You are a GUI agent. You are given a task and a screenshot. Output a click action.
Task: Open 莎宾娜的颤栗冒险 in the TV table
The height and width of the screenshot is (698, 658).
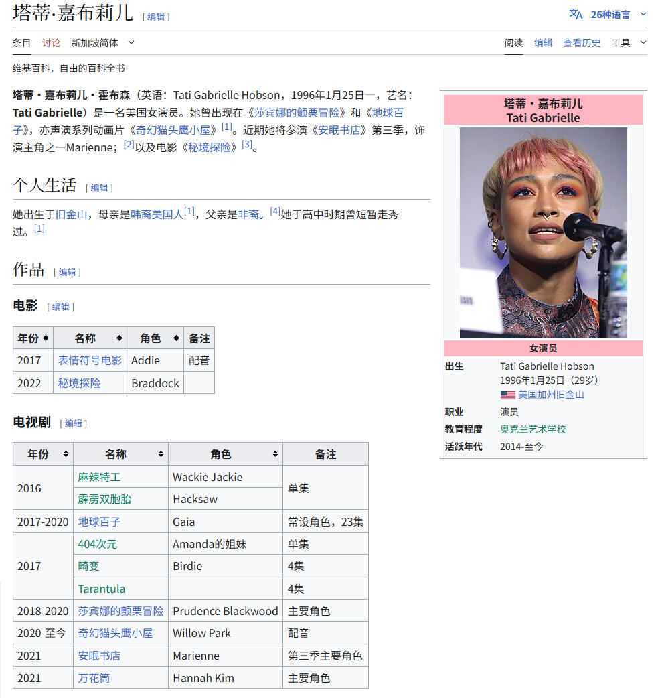120,611
